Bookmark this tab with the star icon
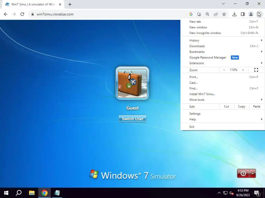The width and height of the screenshot is (265, 198). tap(224, 14)
